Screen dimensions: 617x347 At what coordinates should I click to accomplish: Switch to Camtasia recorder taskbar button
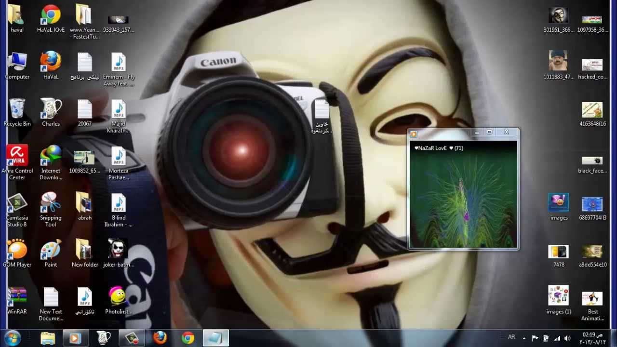coord(132,338)
